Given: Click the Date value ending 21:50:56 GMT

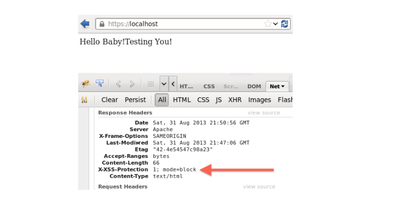Looking at the screenshot, I should pyautogui.click(x=201, y=123).
